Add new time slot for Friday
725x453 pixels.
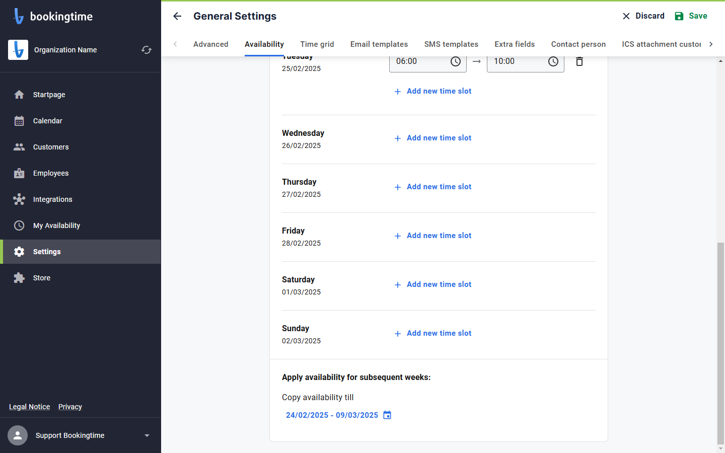point(433,236)
